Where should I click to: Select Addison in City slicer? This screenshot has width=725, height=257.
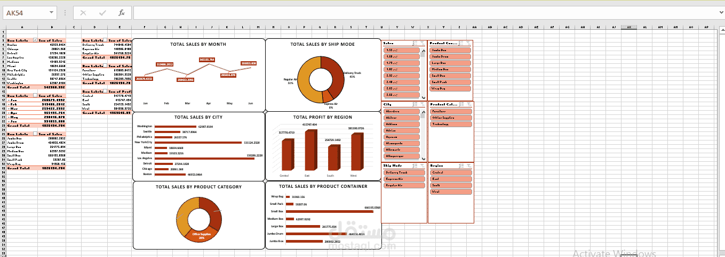click(402, 124)
